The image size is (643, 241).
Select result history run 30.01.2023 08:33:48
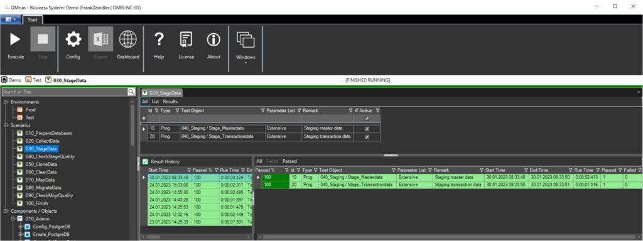(199, 178)
